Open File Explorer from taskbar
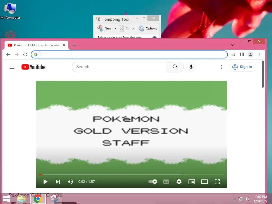The height and width of the screenshot is (204, 272). click(22, 199)
